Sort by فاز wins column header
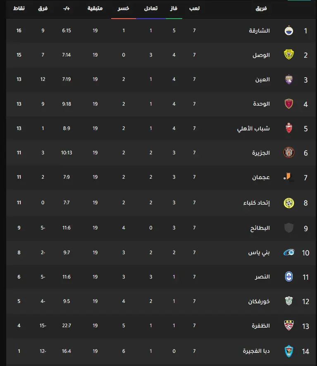This screenshot has height=366, width=317. [x=174, y=8]
